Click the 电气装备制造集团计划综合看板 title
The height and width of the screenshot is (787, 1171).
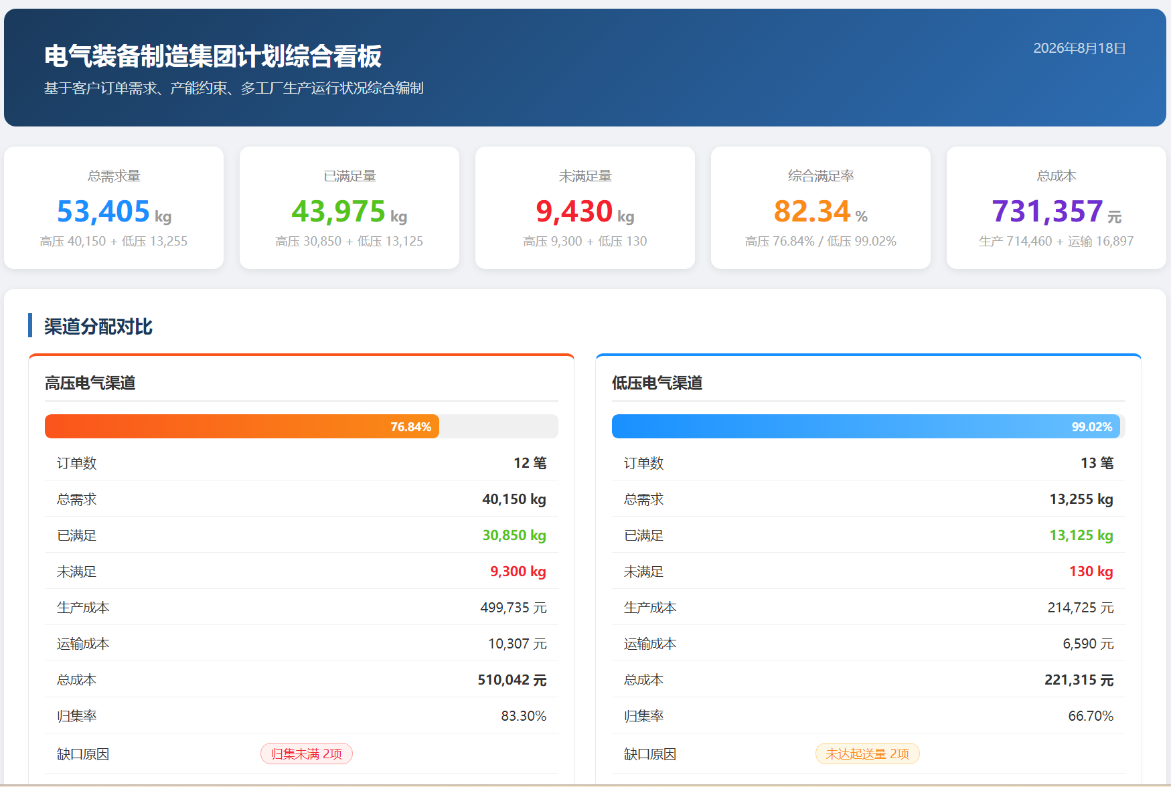click(213, 56)
